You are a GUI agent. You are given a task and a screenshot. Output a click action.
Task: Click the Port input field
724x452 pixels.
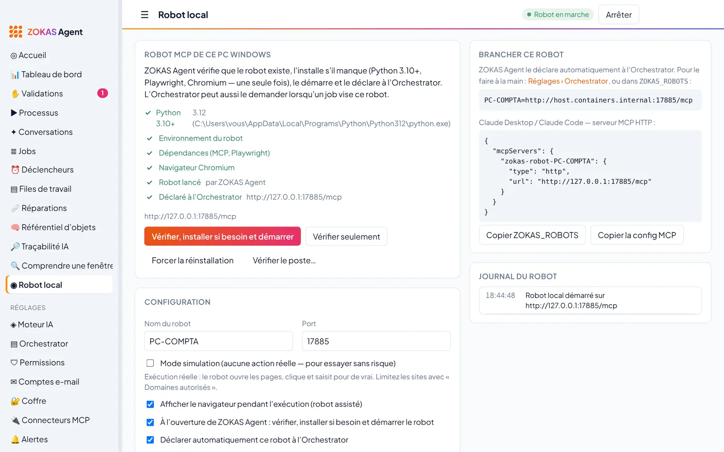pyautogui.click(x=376, y=341)
